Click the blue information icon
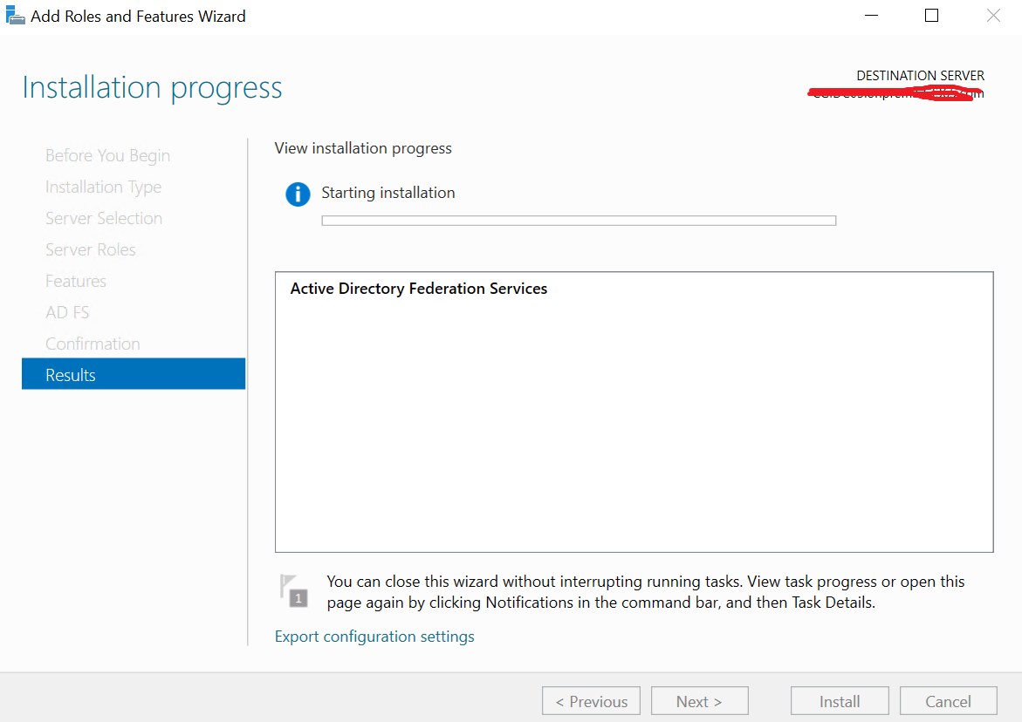1022x722 pixels. click(298, 194)
